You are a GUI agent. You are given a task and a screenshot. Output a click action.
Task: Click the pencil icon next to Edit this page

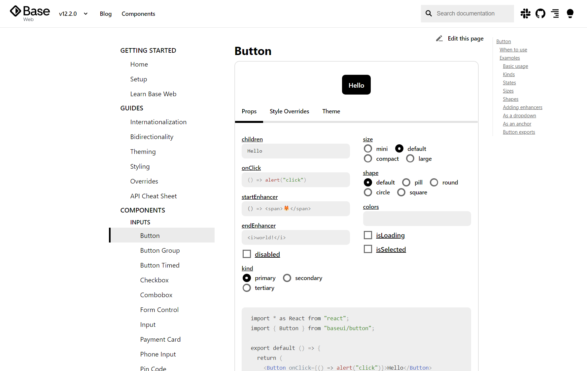pyautogui.click(x=439, y=38)
